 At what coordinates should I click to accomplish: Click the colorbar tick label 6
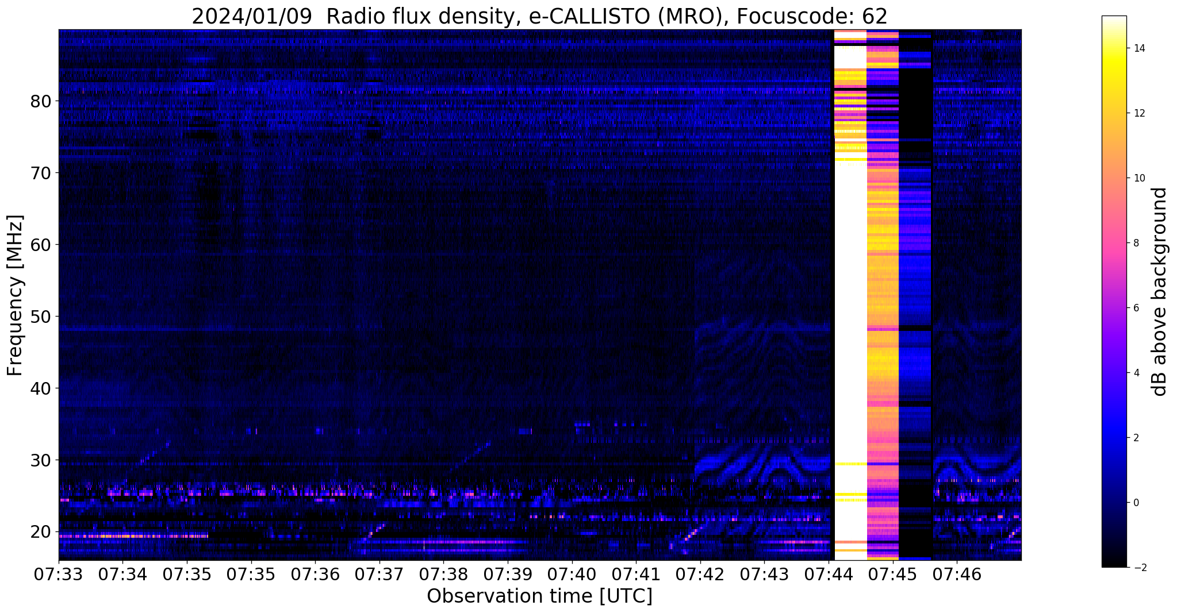coord(1135,308)
